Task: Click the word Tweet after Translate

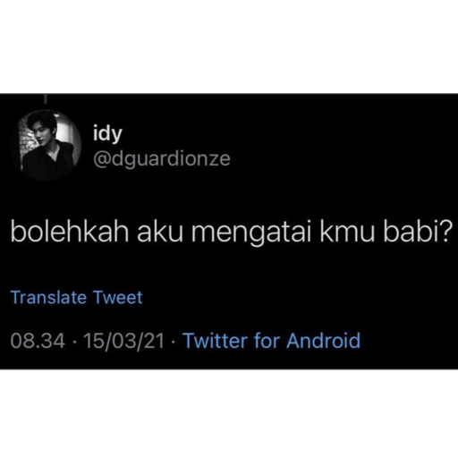Action: (118, 298)
